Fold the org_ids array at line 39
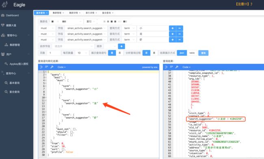 click(x=172, y=79)
